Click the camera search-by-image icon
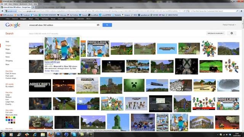The image size is (244, 137). [98, 25]
